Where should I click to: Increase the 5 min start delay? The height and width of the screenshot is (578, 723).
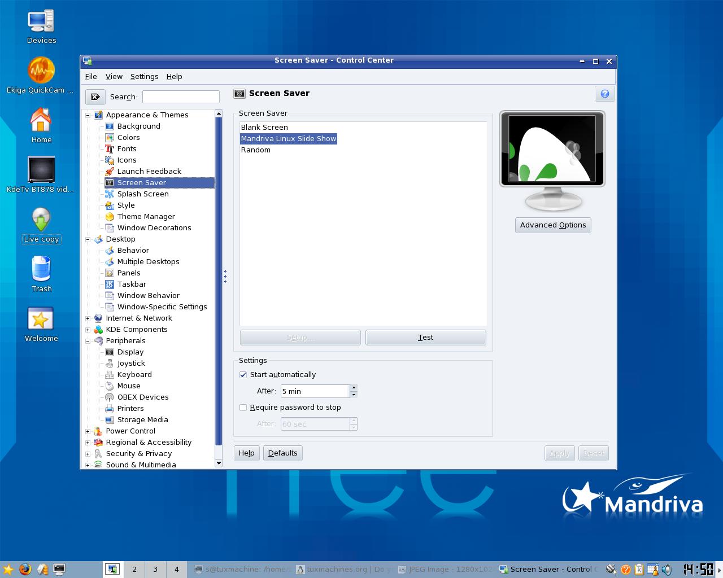click(354, 387)
